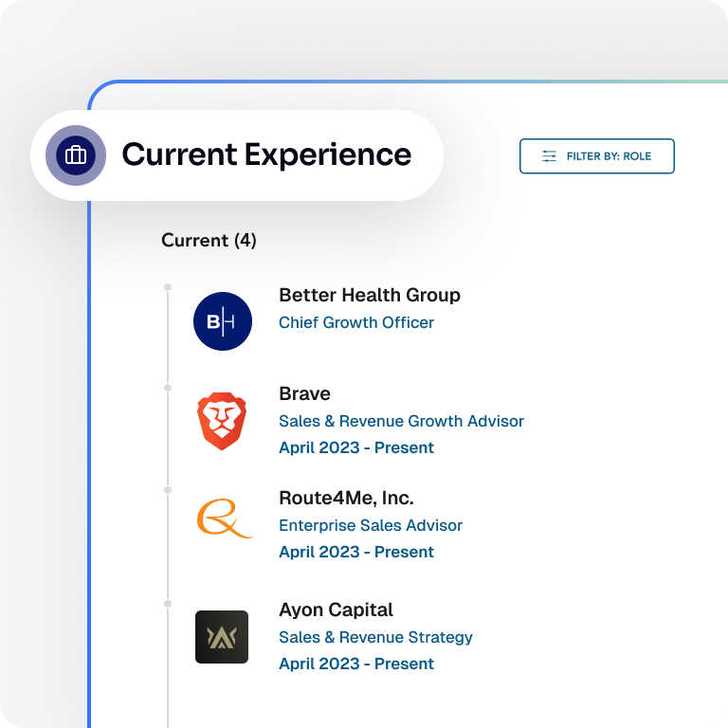Open the Brave company entry

pos(304,393)
